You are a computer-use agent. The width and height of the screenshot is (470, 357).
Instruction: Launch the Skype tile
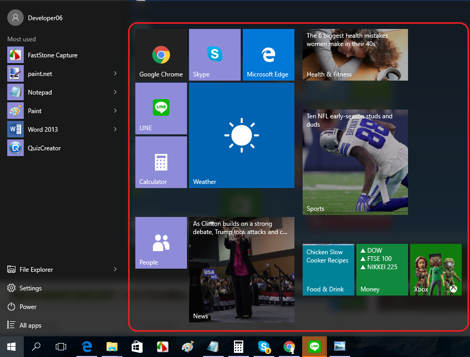click(x=214, y=55)
